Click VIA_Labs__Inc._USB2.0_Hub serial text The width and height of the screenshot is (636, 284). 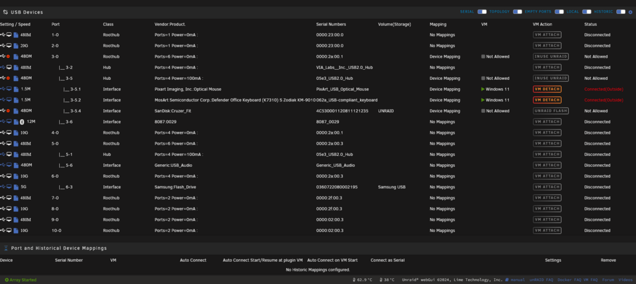[x=344, y=68]
